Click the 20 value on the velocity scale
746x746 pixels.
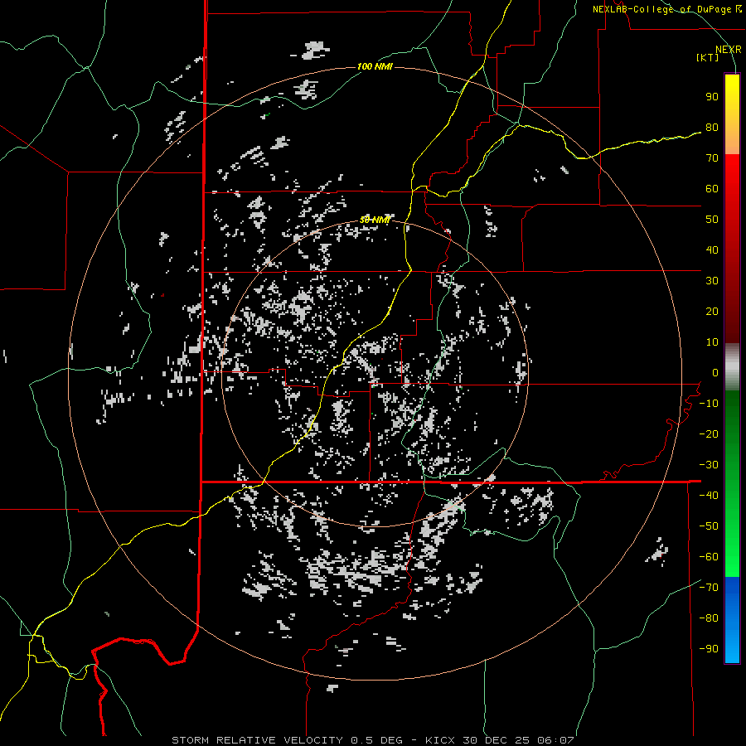point(712,312)
